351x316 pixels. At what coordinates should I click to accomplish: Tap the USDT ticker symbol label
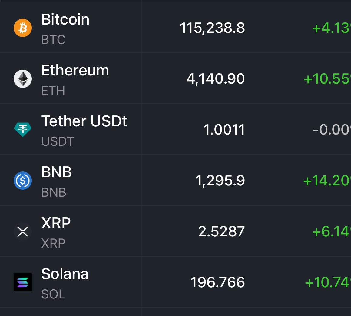coord(58,141)
